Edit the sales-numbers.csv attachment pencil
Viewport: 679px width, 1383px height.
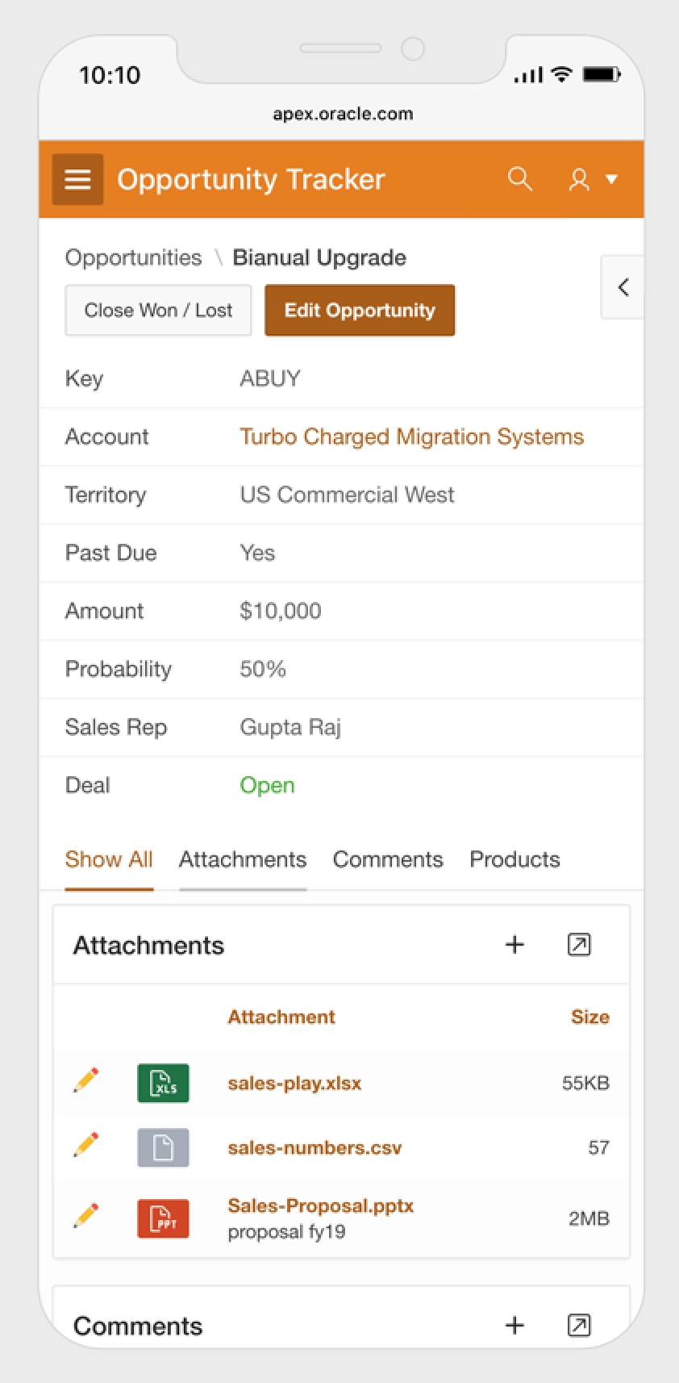[x=86, y=1145]
